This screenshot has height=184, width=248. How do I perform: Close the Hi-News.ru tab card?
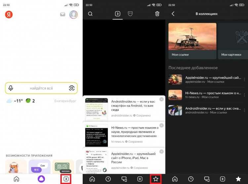tap(161, 125)
